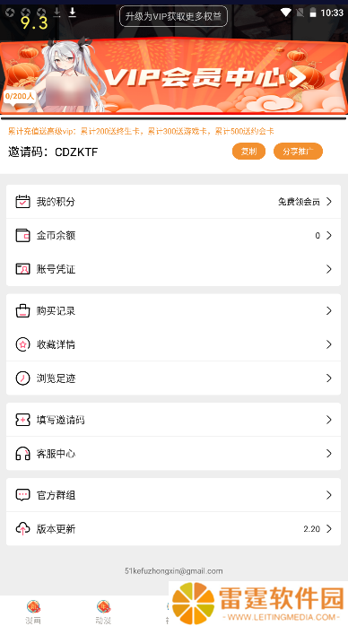Open the VIP会员中心 banner
The height and width of the screenshot is (626, 348).
[174, 76]
